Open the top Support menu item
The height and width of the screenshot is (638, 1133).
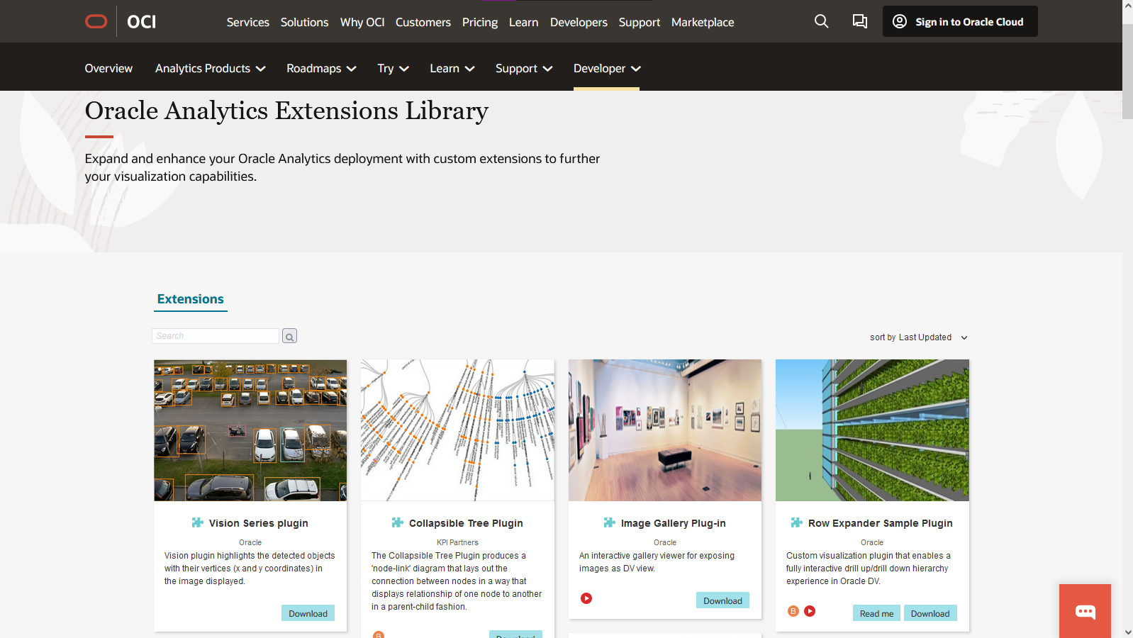640,22
